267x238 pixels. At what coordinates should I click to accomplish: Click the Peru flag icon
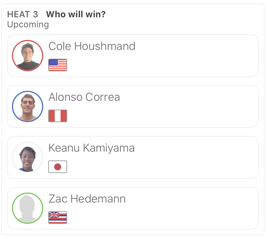coord(58,116)
